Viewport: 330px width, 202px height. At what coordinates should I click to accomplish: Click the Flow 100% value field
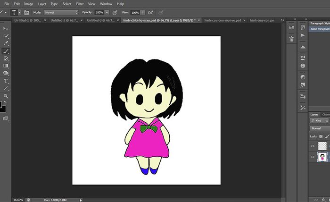(135, 13)
